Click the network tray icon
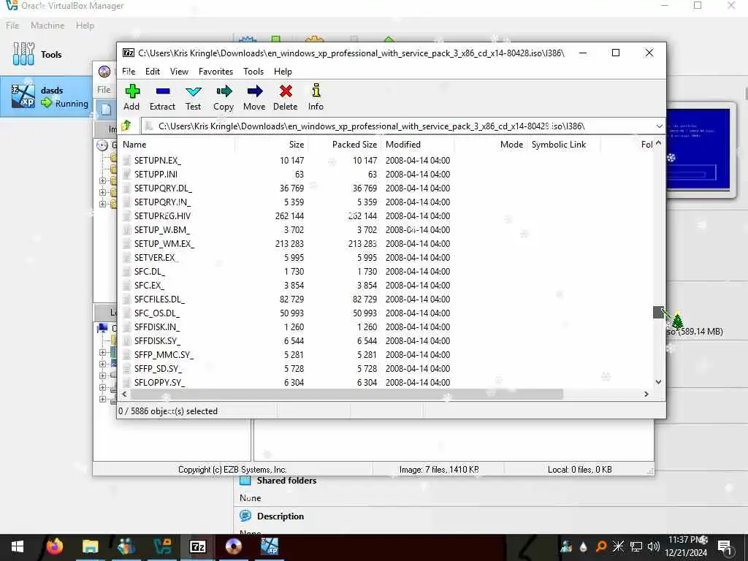Screen dimensions: 748x561 (x=636, y=546)
